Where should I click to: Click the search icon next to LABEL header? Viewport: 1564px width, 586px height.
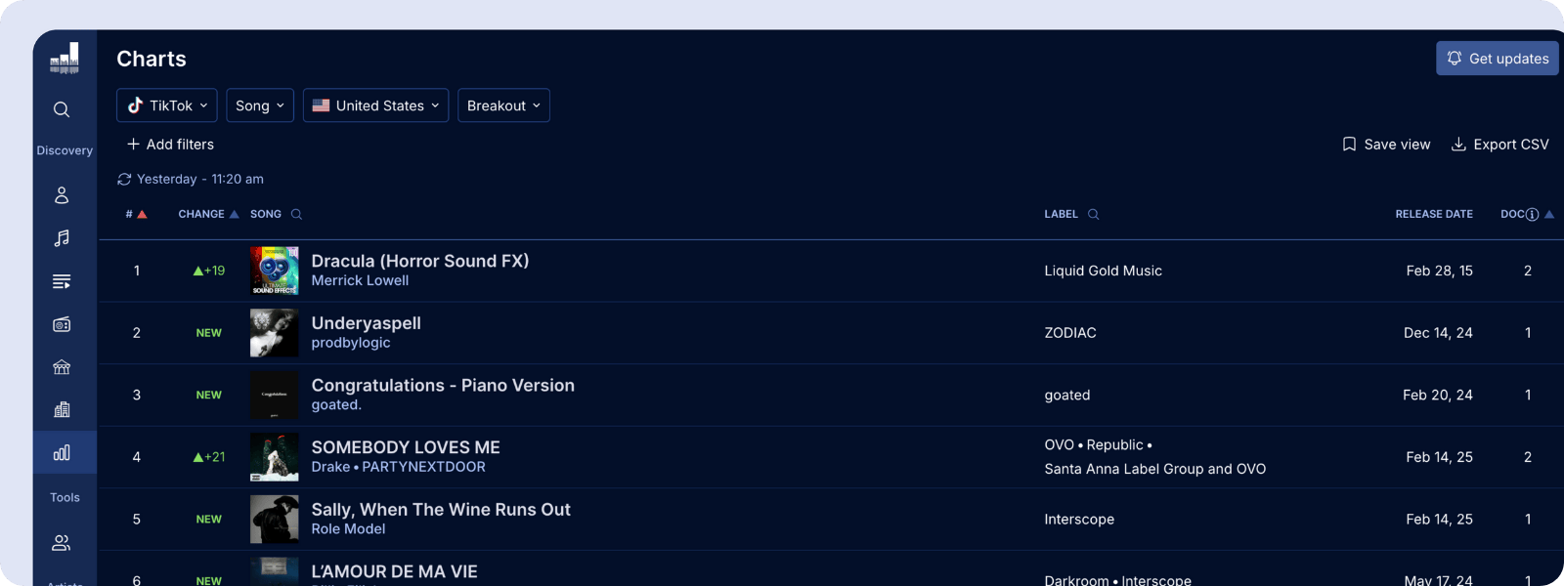(1093, 214)
